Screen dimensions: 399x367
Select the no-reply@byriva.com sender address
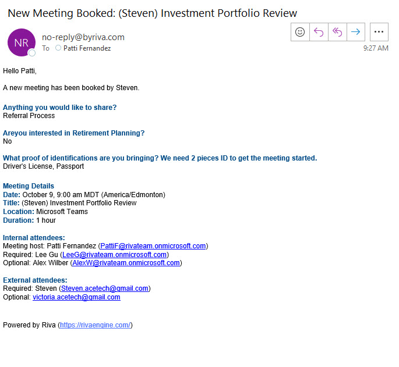(x=83, y=37)
